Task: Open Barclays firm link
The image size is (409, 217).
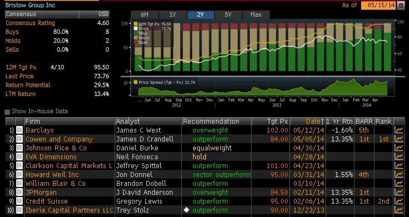Action: [x=40, y=130]
